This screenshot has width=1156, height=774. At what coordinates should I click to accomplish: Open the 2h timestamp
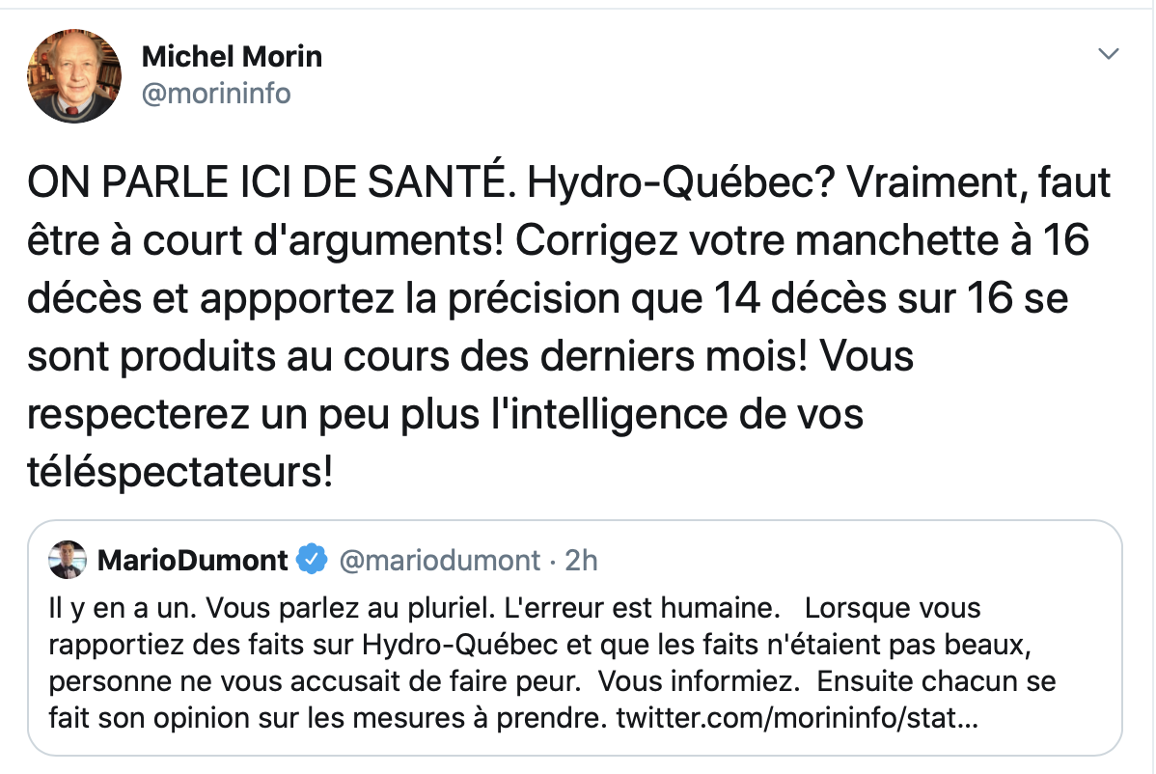click(581, 560)
